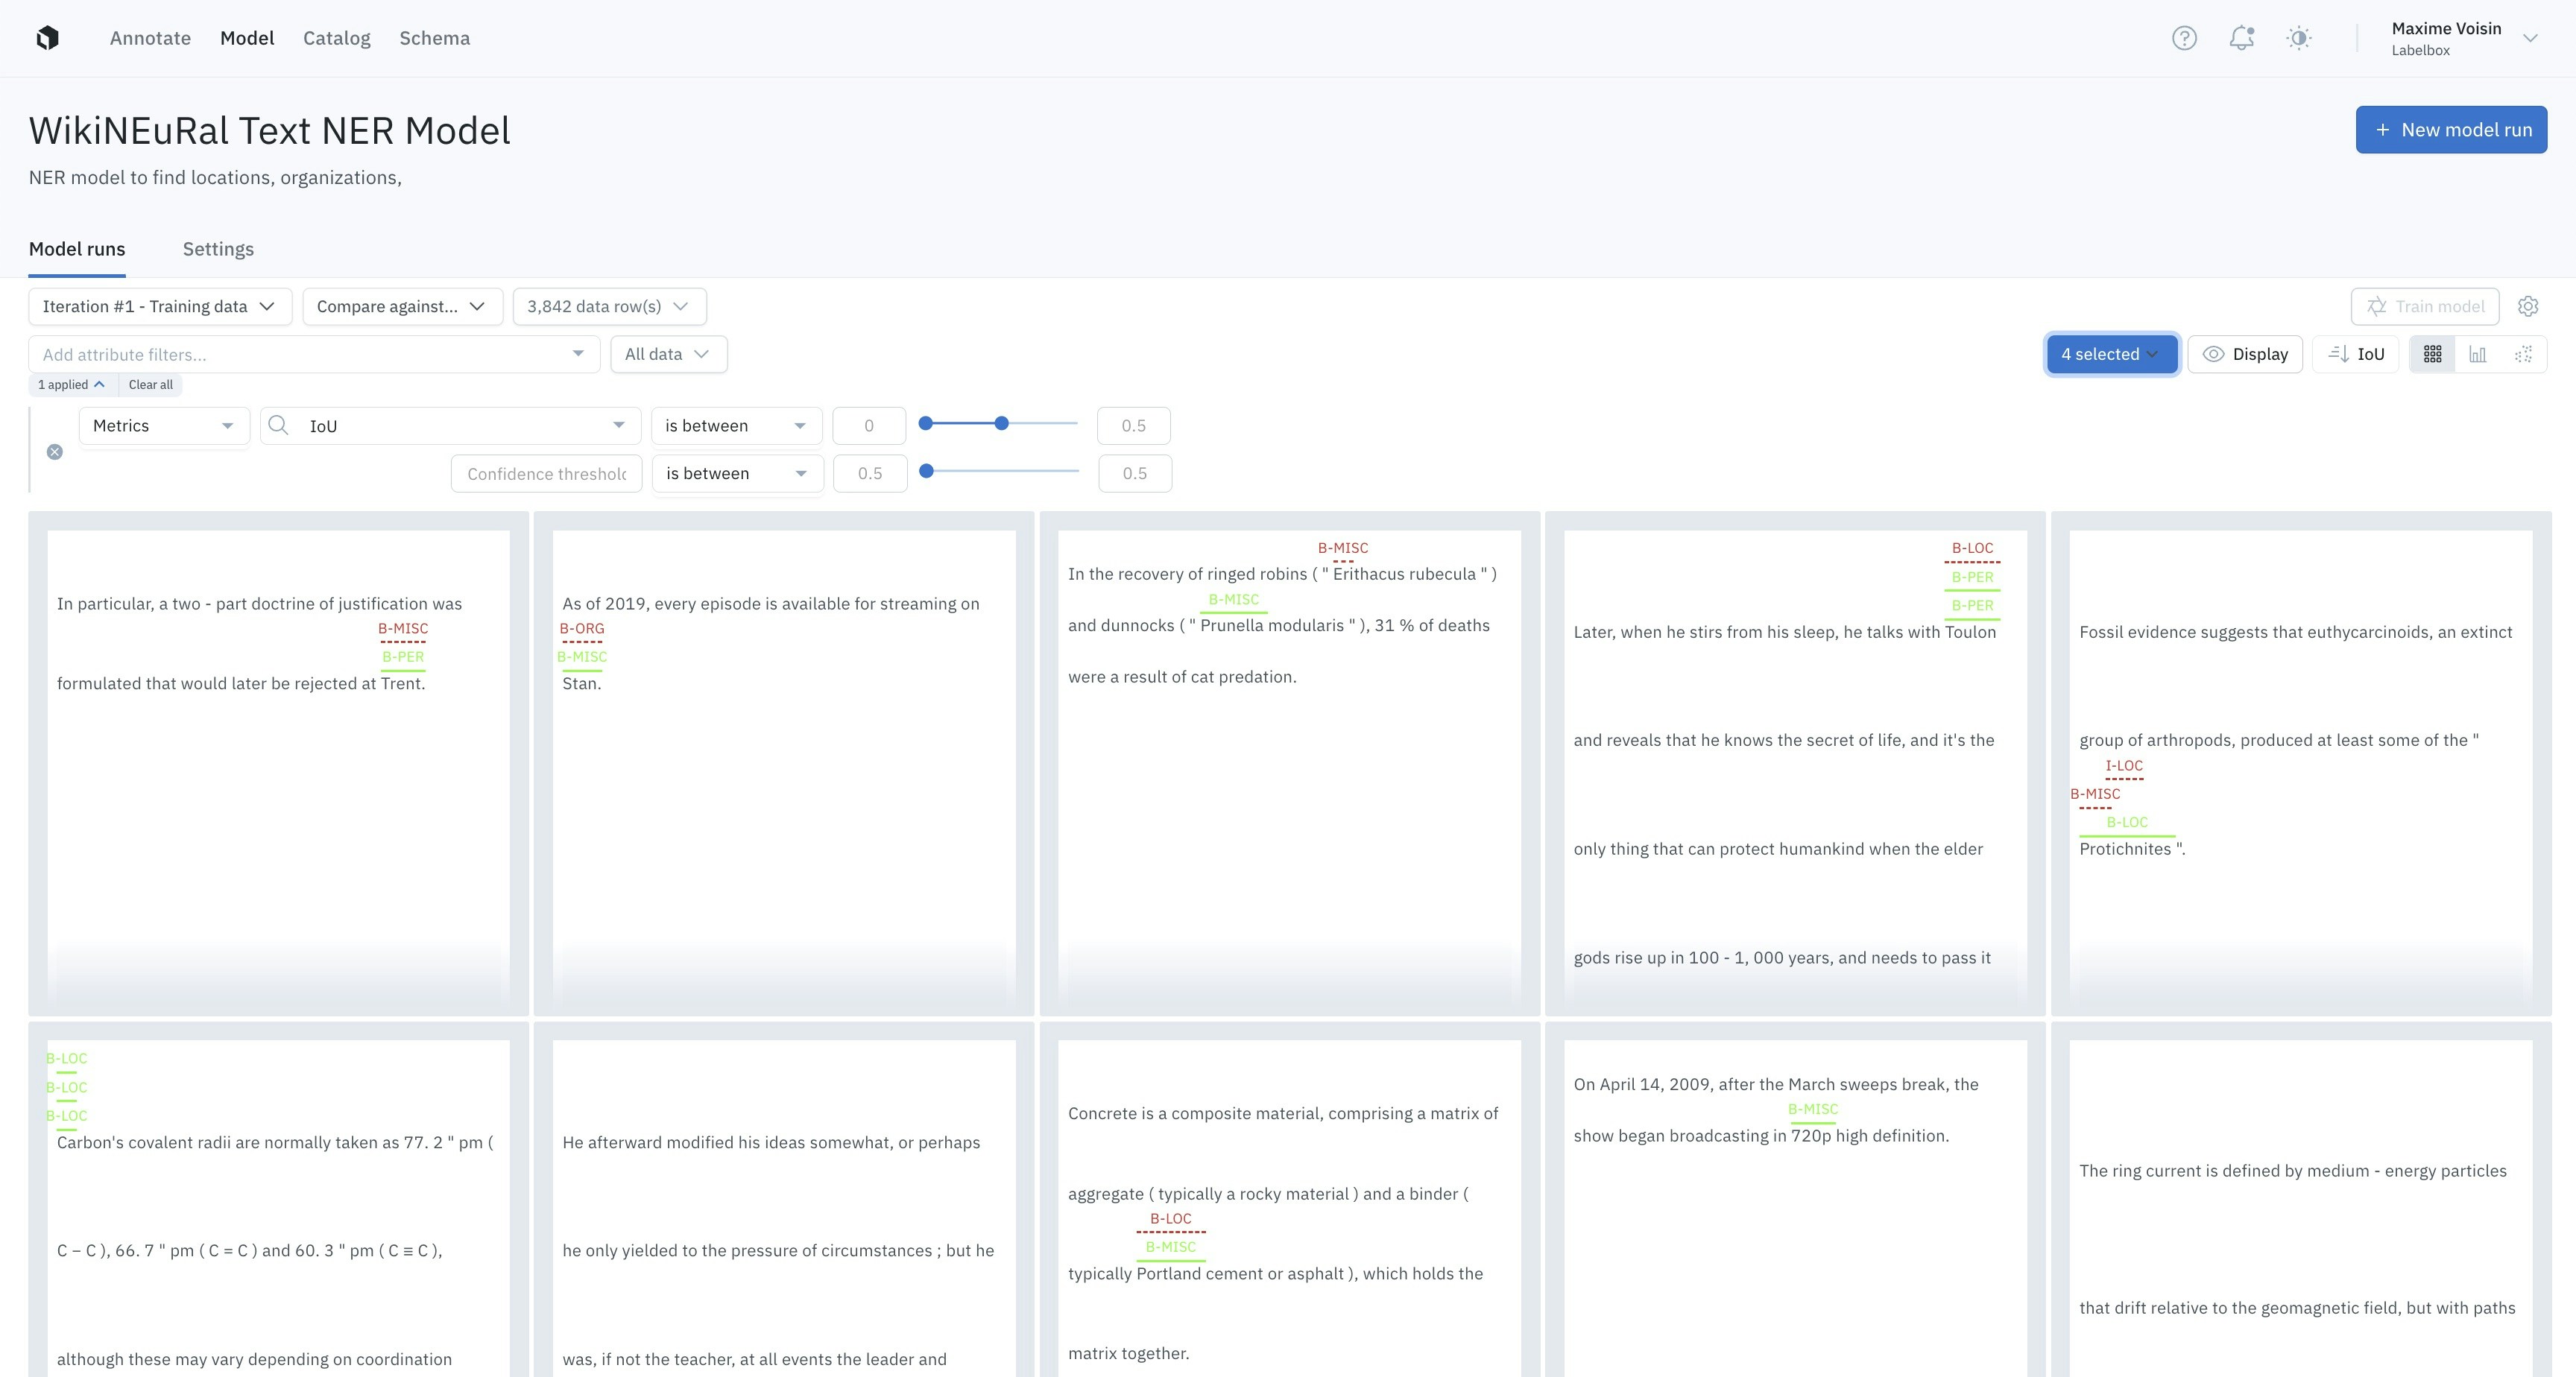
Task: Click the confidence threshold slider handle
Action: pyautogui.click(x=927, y=471)
